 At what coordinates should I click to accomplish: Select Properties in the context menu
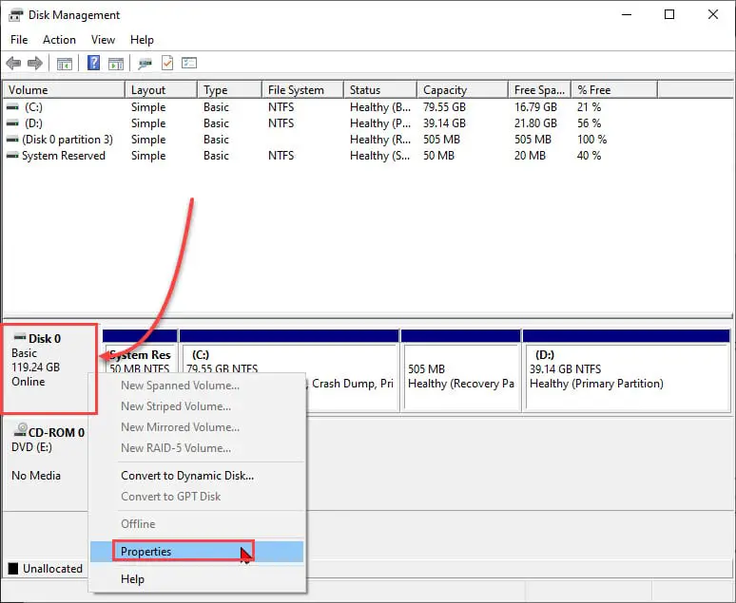146,552
